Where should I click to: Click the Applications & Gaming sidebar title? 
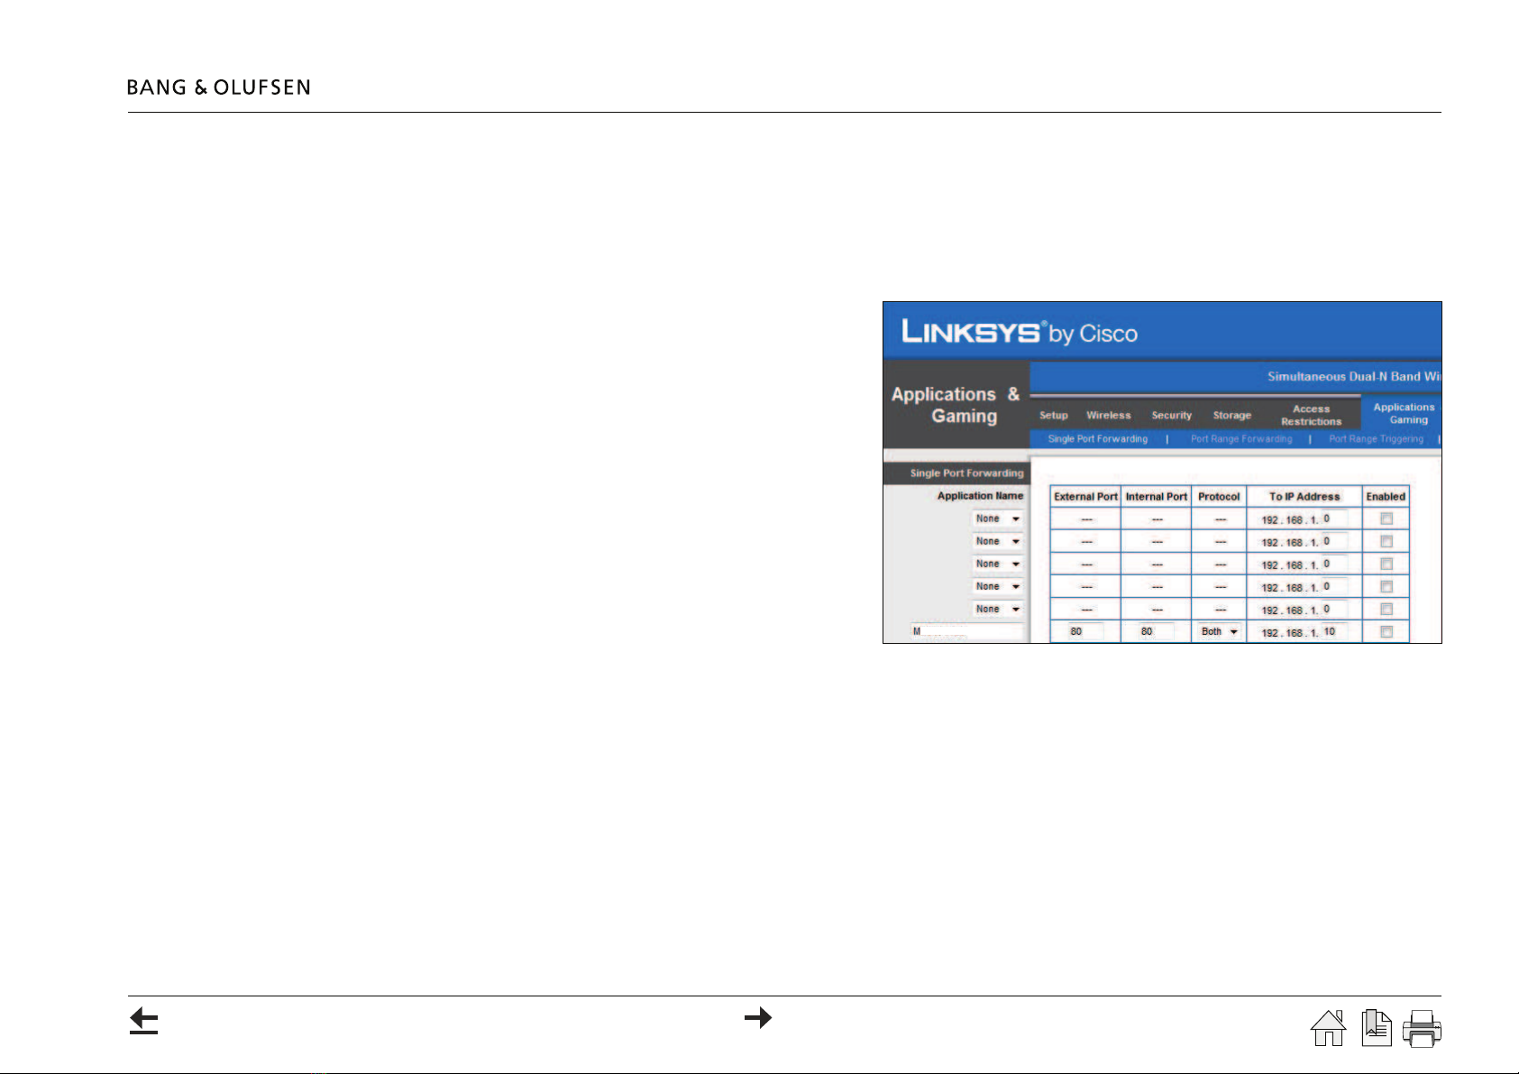click(956, 405)
